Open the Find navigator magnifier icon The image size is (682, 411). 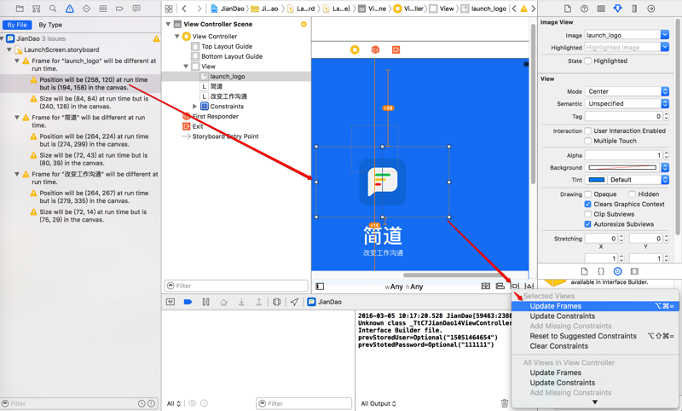point(53,9)
